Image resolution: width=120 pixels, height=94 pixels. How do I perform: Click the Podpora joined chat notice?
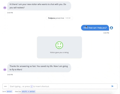[x=59, y=18]
